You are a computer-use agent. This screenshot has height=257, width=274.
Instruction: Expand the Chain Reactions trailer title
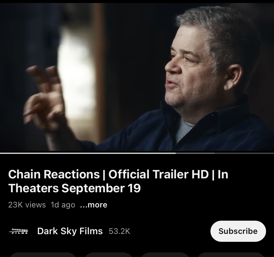118,181
